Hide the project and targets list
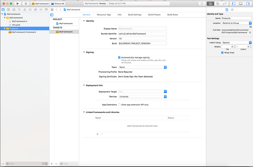 [x=52, y=15]
